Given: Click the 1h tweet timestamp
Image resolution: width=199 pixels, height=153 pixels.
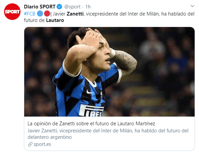Looking at the screenshot, I should coord(88,7).
